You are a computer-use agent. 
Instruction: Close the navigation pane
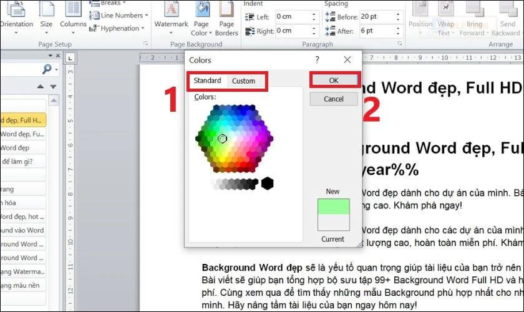[58, 56]
